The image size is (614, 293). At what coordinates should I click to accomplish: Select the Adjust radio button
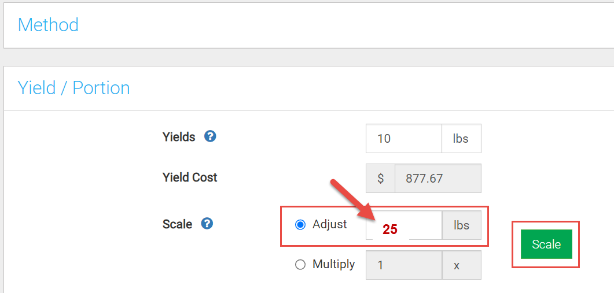click(x=300, y=225)
